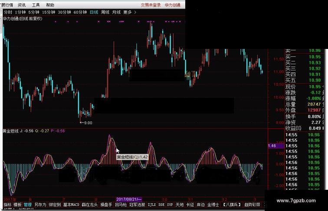Click the 9.00 low price label on the chart
Image resolution: width=328 pixels, height=211 pixels.
(x=88, y=123)
